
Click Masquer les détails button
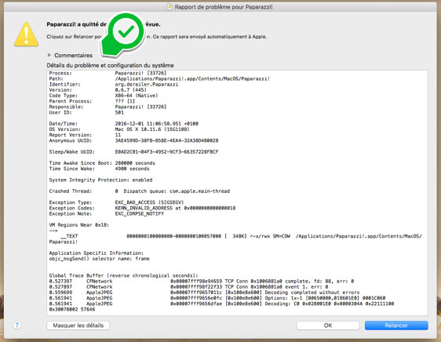(78, 326)
